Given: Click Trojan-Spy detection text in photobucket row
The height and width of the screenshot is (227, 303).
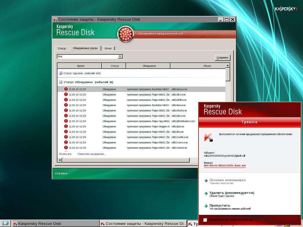Looking at the screenshot, I should point(148,121).
